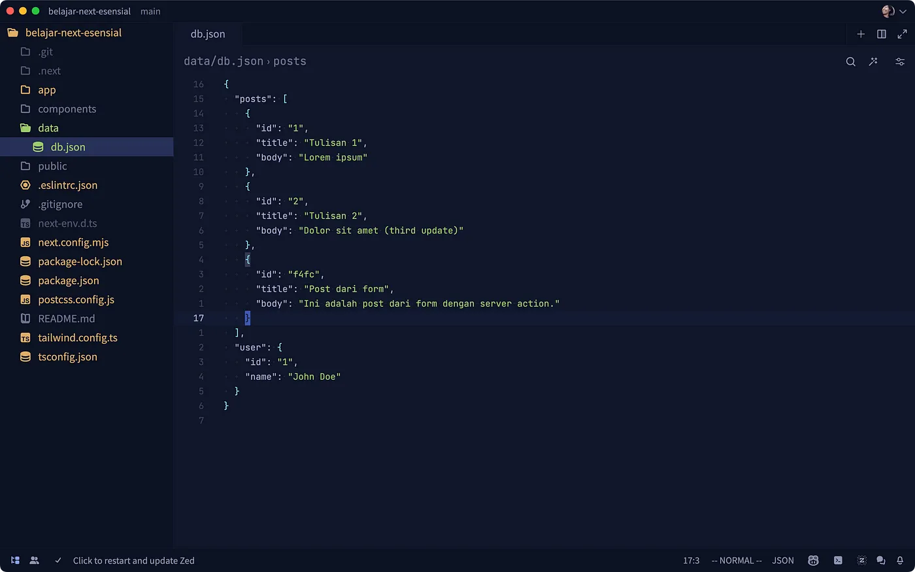Open the chat panel icon in status bar
The image size is (915, 572).
coord(880,560)
